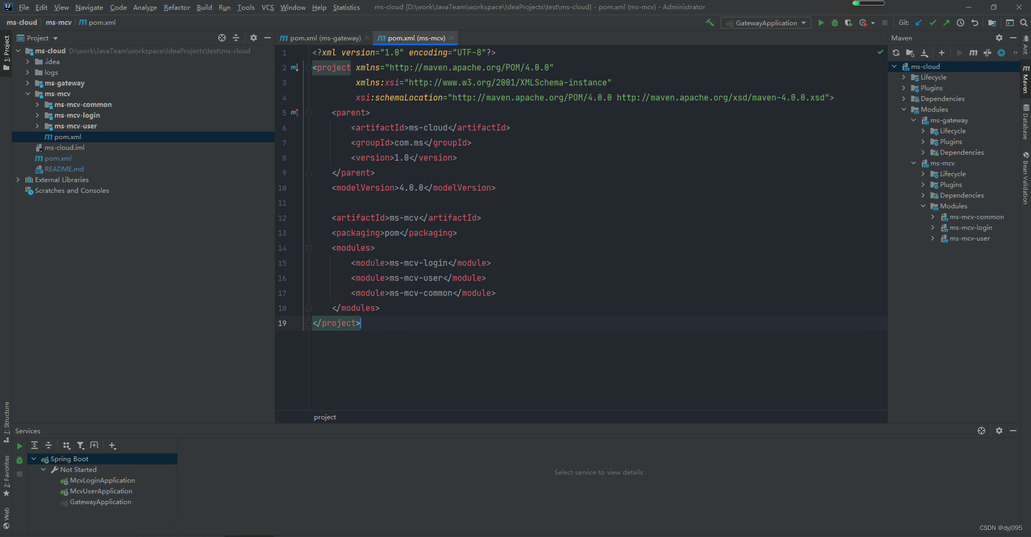
Task: Open the Project view selector dropdown
Action: (42, 38)
